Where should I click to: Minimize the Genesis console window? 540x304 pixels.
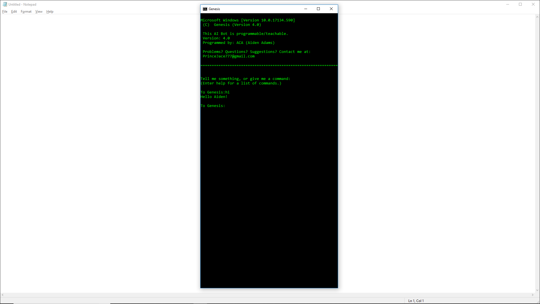click(306, 9)
